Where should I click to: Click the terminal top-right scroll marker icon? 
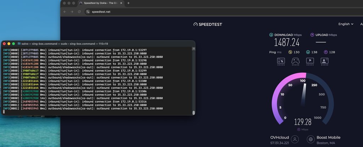pyautogui.click(x=194, y=49)
